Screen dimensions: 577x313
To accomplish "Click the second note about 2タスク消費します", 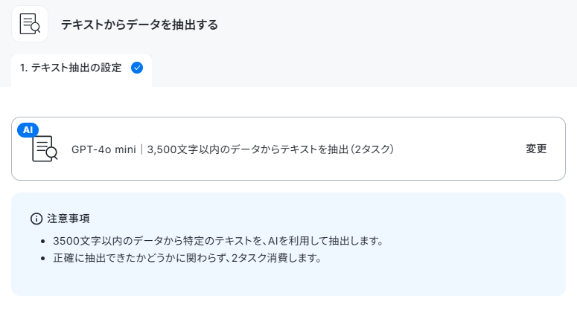I will 188,258.
